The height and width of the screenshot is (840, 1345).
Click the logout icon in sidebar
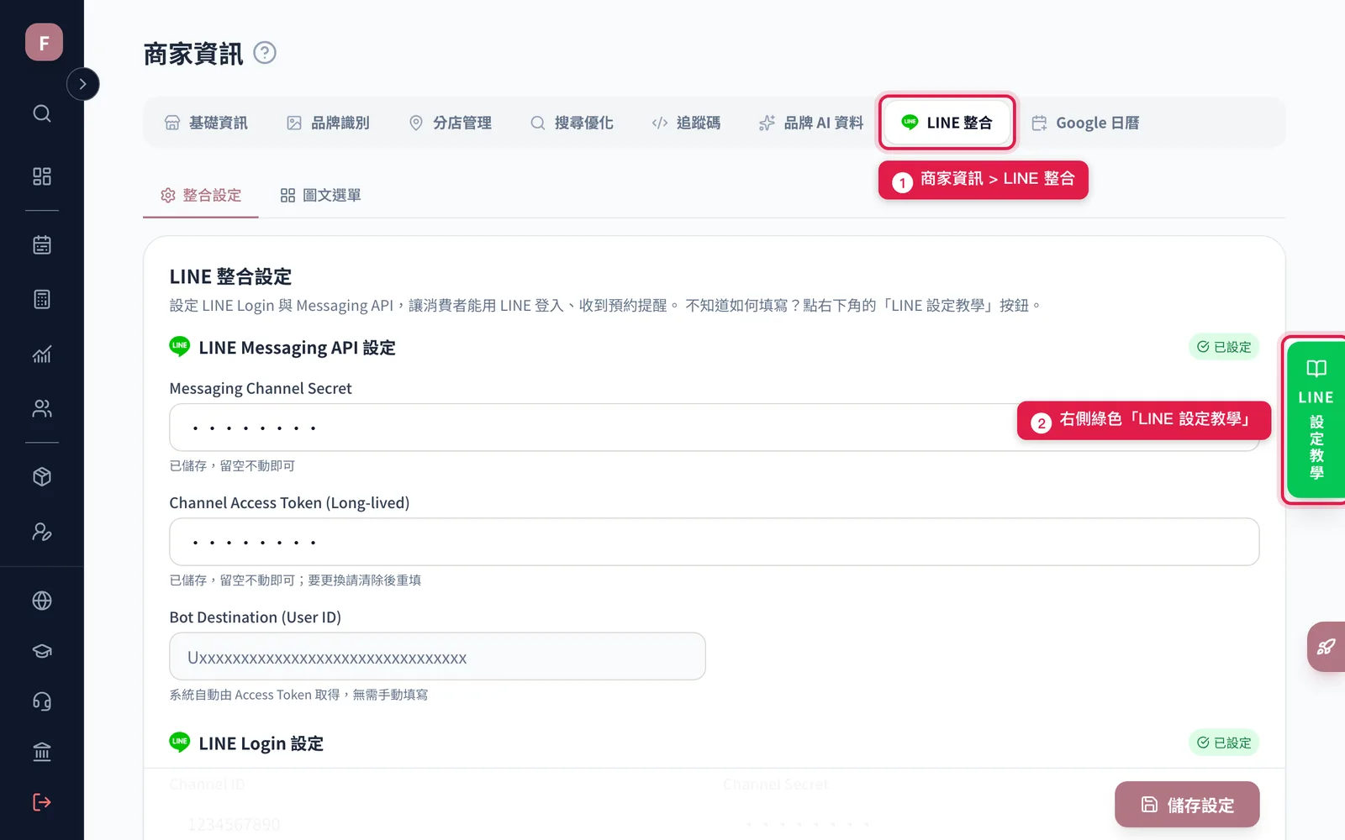[42, 802]
